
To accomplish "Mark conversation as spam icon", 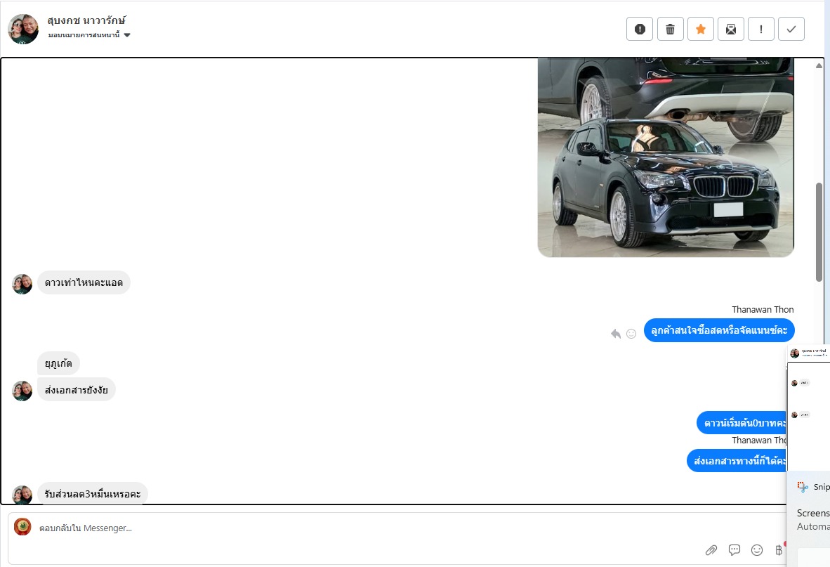I will (x=640, y=29).
